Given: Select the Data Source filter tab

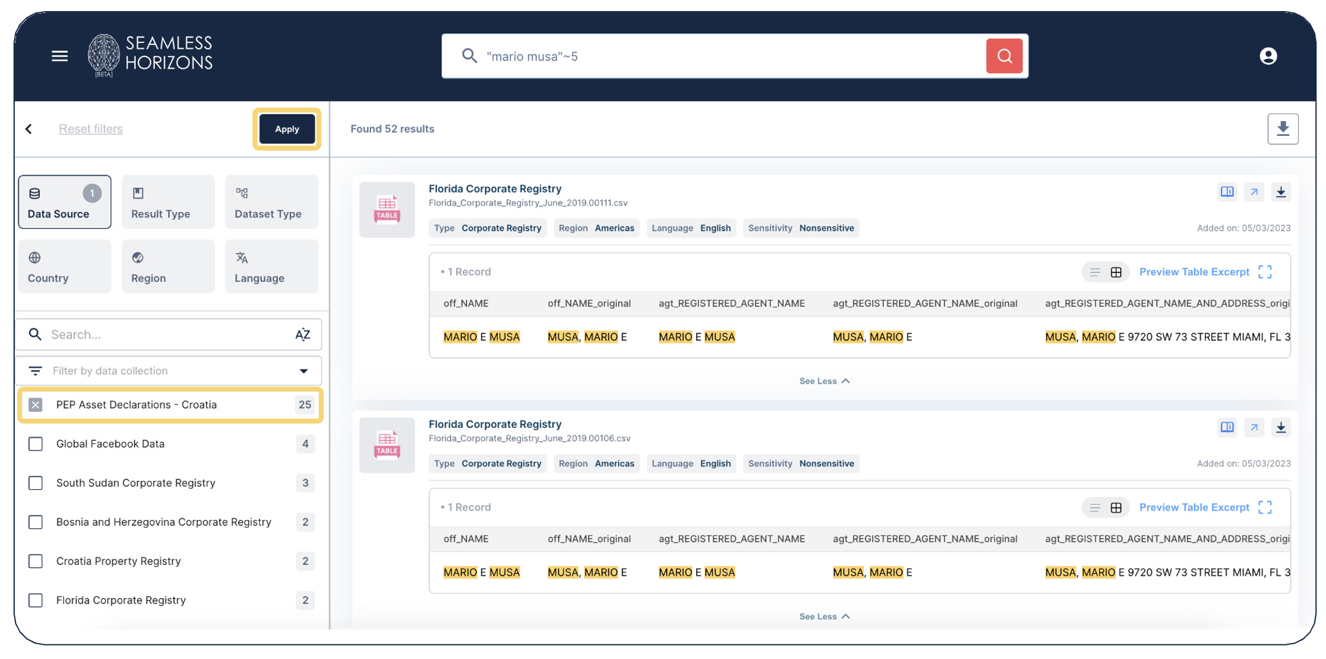Looking at the screenshot, I should pyautogui.click(x=65, y=202).
